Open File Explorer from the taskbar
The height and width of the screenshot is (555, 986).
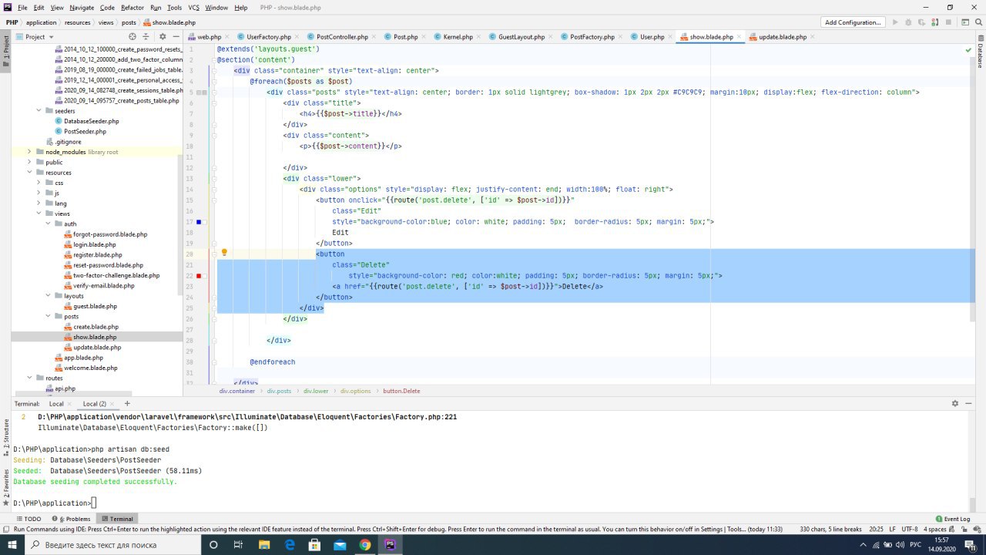[x=264, y=544]
